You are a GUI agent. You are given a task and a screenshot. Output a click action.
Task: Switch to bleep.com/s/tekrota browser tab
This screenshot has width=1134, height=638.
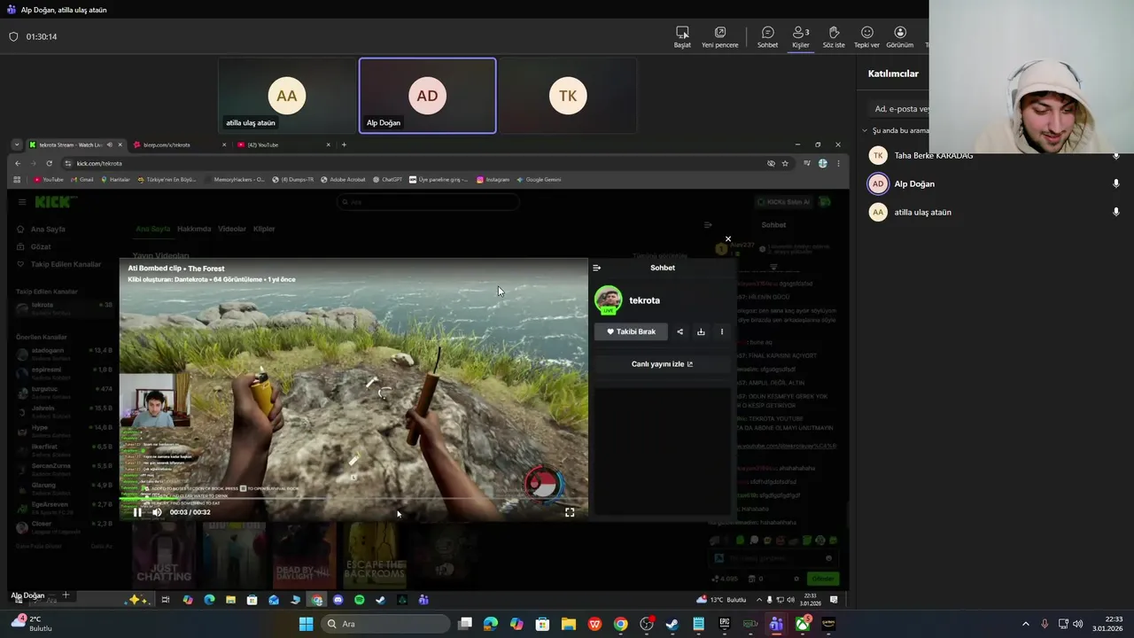(180, 144)
